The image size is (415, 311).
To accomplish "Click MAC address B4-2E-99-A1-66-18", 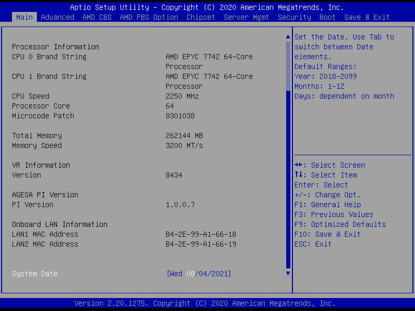I will click(x=201, y=234).
